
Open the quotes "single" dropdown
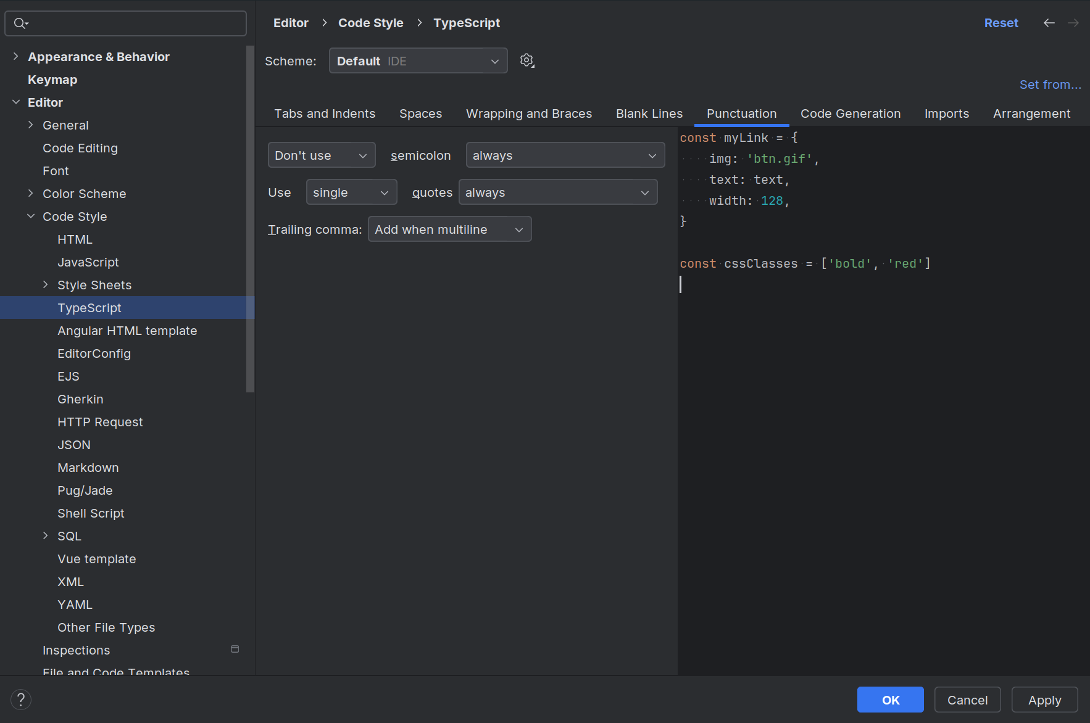[x=351, y=192]
